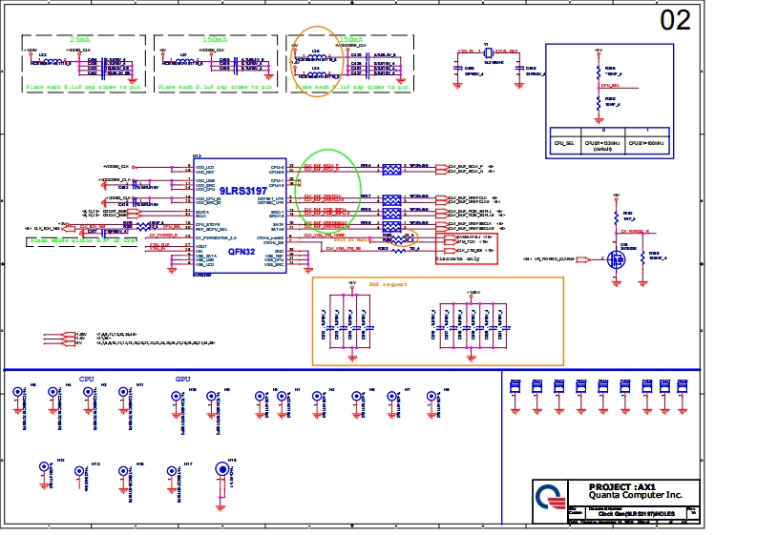
Task: Select the CPU_SEL frequency table
Action: click(x=603, y=139)
